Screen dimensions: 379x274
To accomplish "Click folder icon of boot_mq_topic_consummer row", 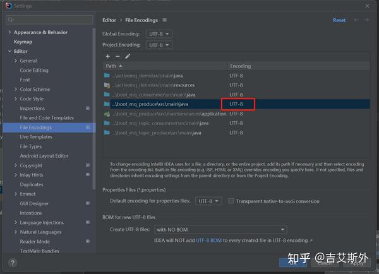I will pos(107,123).
